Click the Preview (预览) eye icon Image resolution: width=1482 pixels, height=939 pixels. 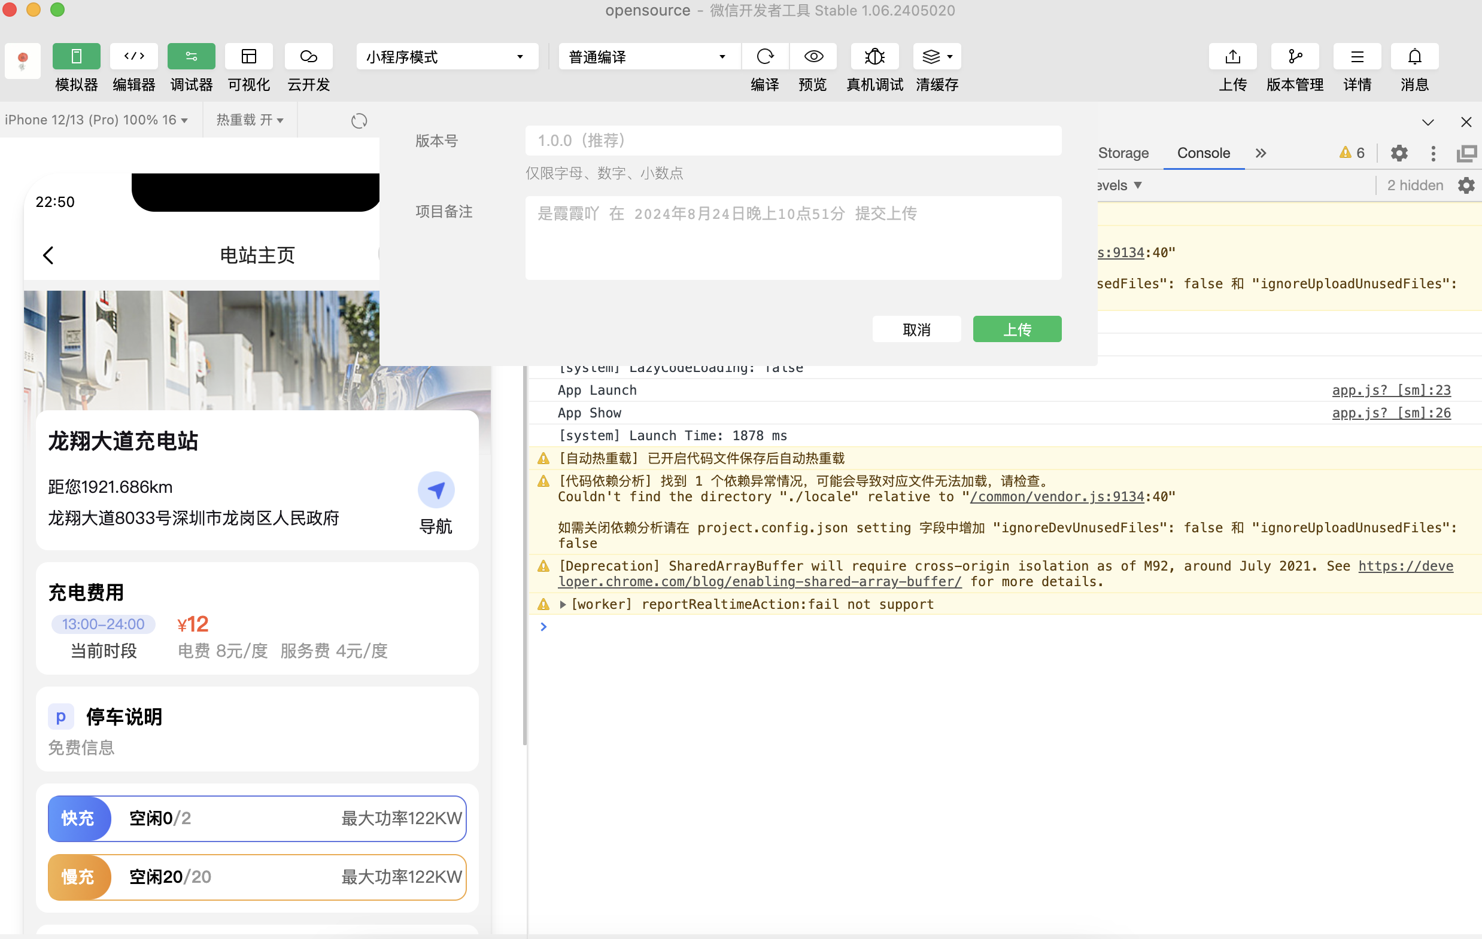[x=813, y=56]
